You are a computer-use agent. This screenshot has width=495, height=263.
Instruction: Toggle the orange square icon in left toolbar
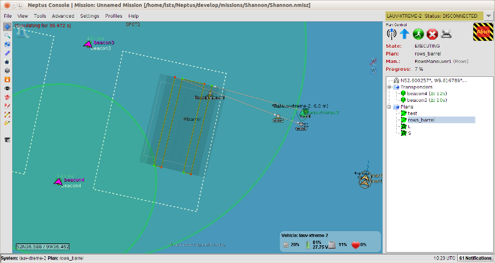click(x=7, y=79)
